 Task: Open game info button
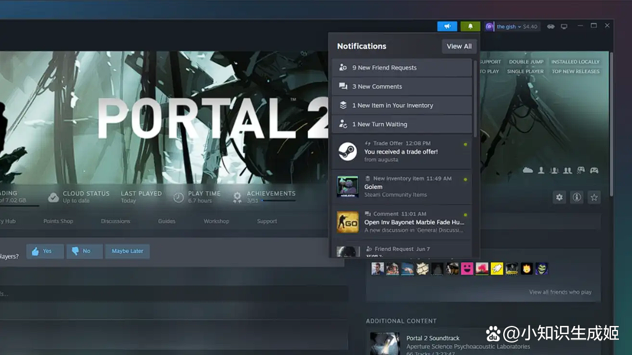[x=577, y=197]
